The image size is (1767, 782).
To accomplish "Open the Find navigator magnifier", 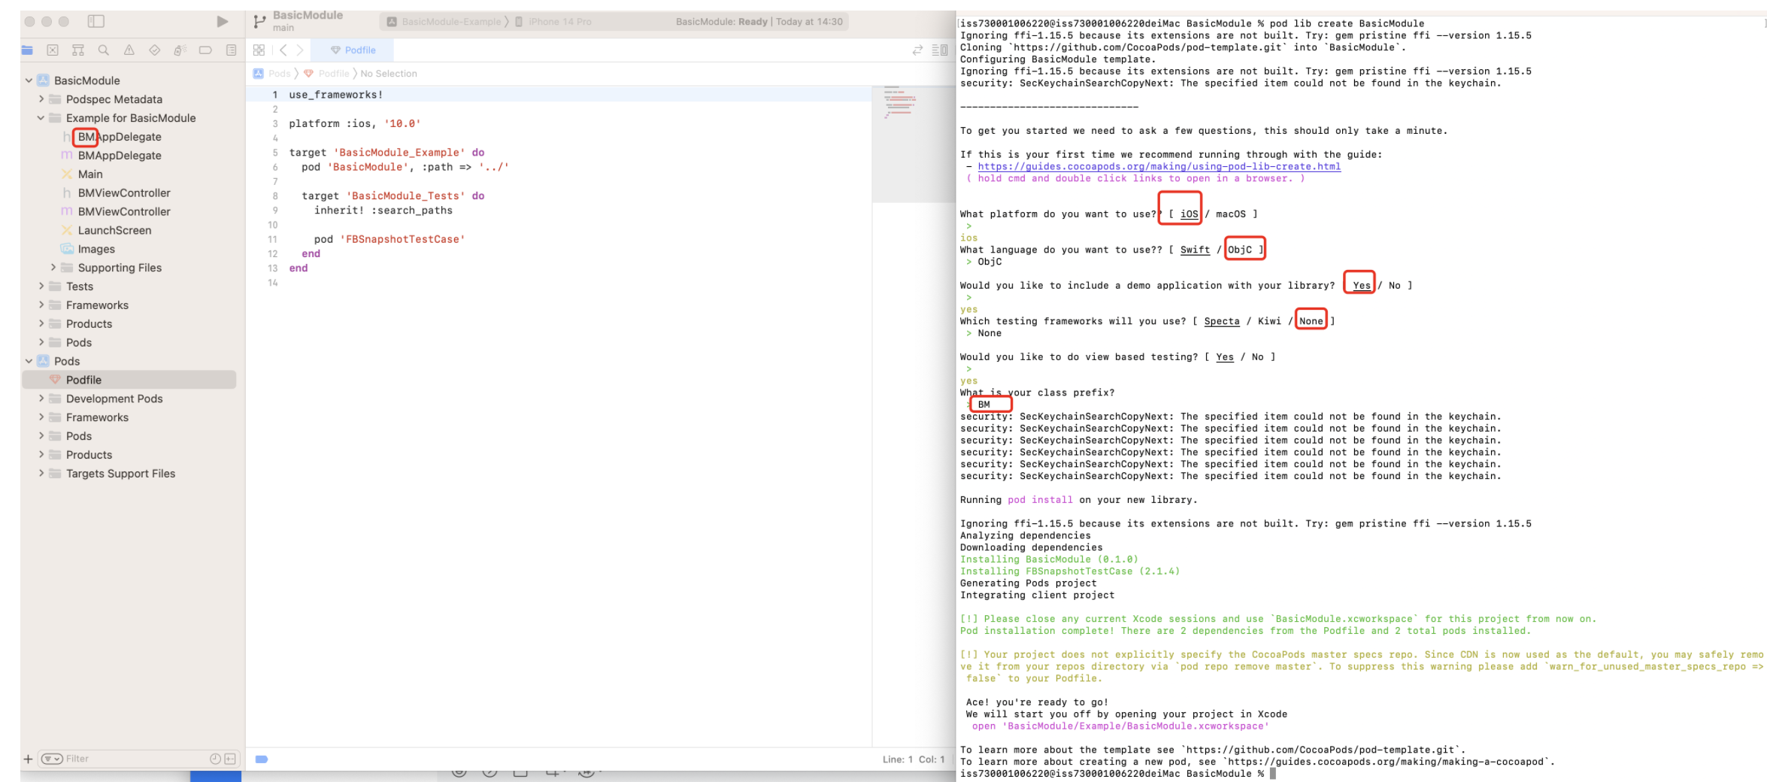I will click(104, 50).
